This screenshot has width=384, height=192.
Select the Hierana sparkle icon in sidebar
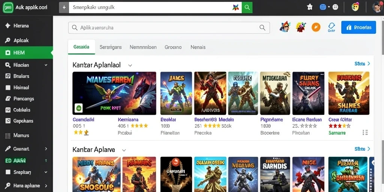(x=8, y=25)
